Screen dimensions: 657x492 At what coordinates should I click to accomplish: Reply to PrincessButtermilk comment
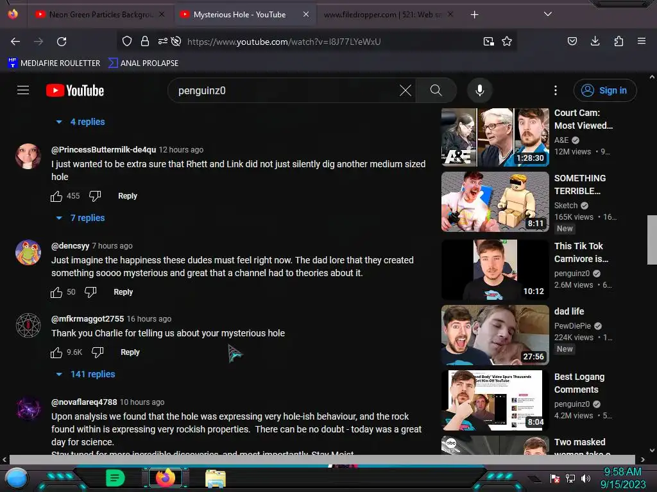tap(128, 196)
